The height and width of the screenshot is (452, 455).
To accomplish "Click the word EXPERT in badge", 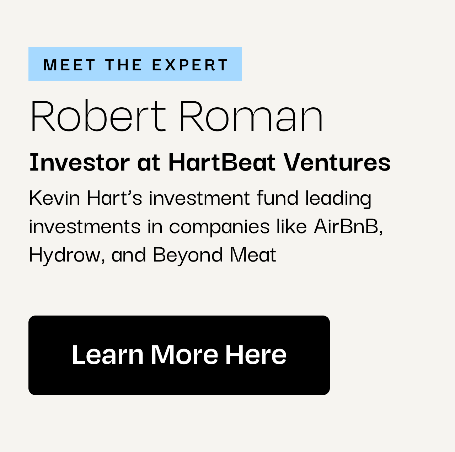I will click(x=190, y=65).
